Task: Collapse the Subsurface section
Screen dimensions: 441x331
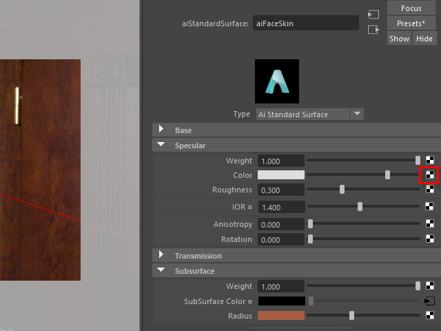Action: [161, 271]
